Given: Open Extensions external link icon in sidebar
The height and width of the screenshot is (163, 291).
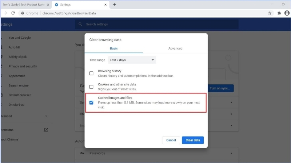Looking at the screenshot, I should [x=46, y=130].
